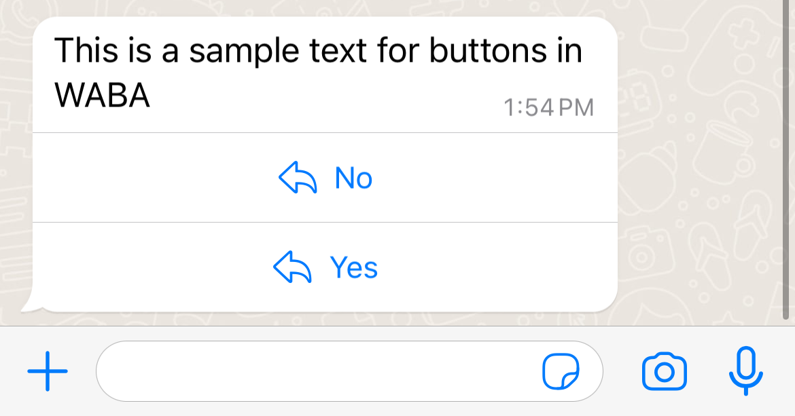This screenshot has height=416, width=795.
Task: Focus the message input field
Action: click(x=319, y=372)
